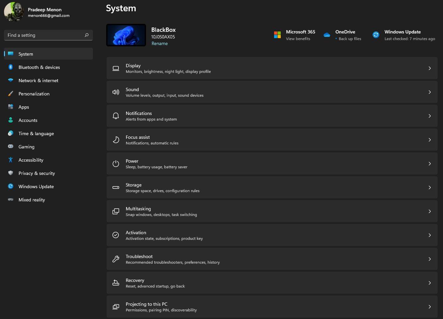Click the Activation checkmark icon

coord(116,235)
